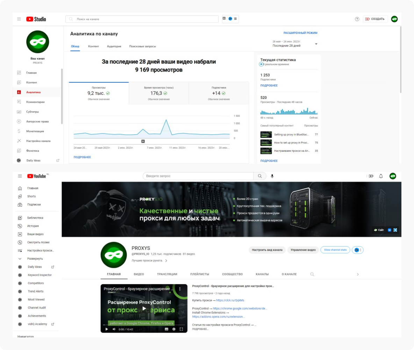The image size is (414, 350).
Task: Open Субтитры in the Studio sidebar
Action: 37,112
